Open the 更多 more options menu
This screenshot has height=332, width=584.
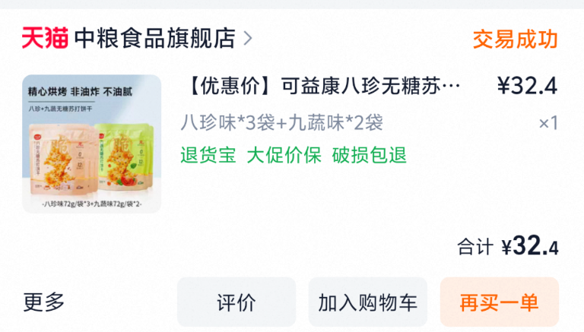[44, 302]
